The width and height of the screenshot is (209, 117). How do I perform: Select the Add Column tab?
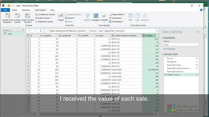(x=40, y=10)
